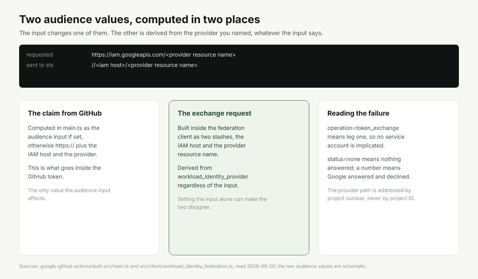478x279 pixels.
Task: Click the heading "Two audience values, computed in two places"
Action: click(139, 19)
